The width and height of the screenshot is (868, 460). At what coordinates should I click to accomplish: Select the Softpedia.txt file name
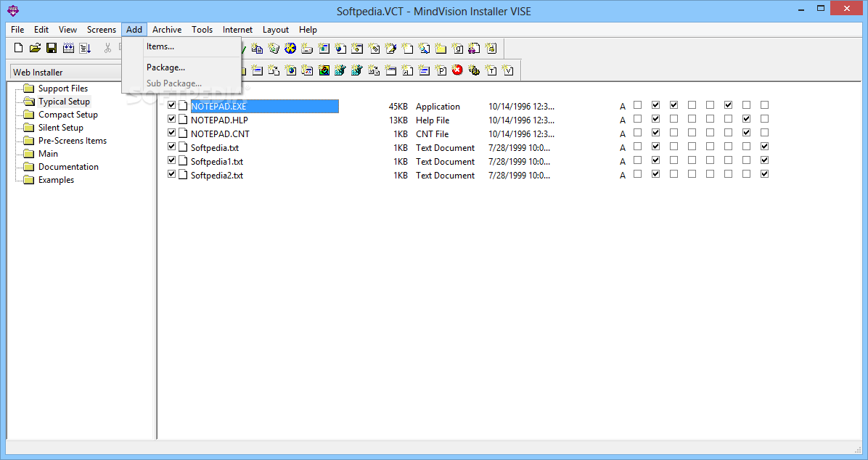click(215, 148)
